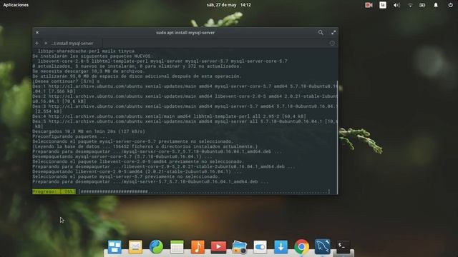Open System Settings toggle icon in dock
The height and width of the screenshot is (257, 458).
[x=260, y=247]
